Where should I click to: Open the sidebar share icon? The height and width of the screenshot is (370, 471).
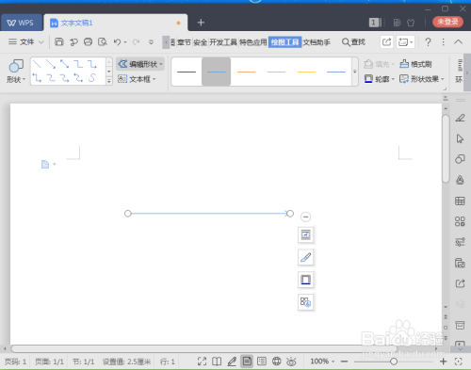pos(460,283)
